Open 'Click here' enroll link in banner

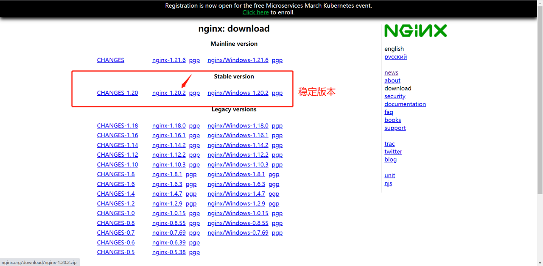tap(255, 12)
